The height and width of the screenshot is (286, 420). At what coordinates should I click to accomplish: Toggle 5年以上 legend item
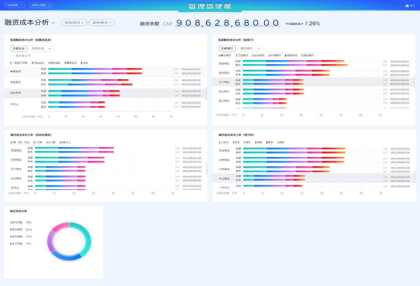coord(65,142)
